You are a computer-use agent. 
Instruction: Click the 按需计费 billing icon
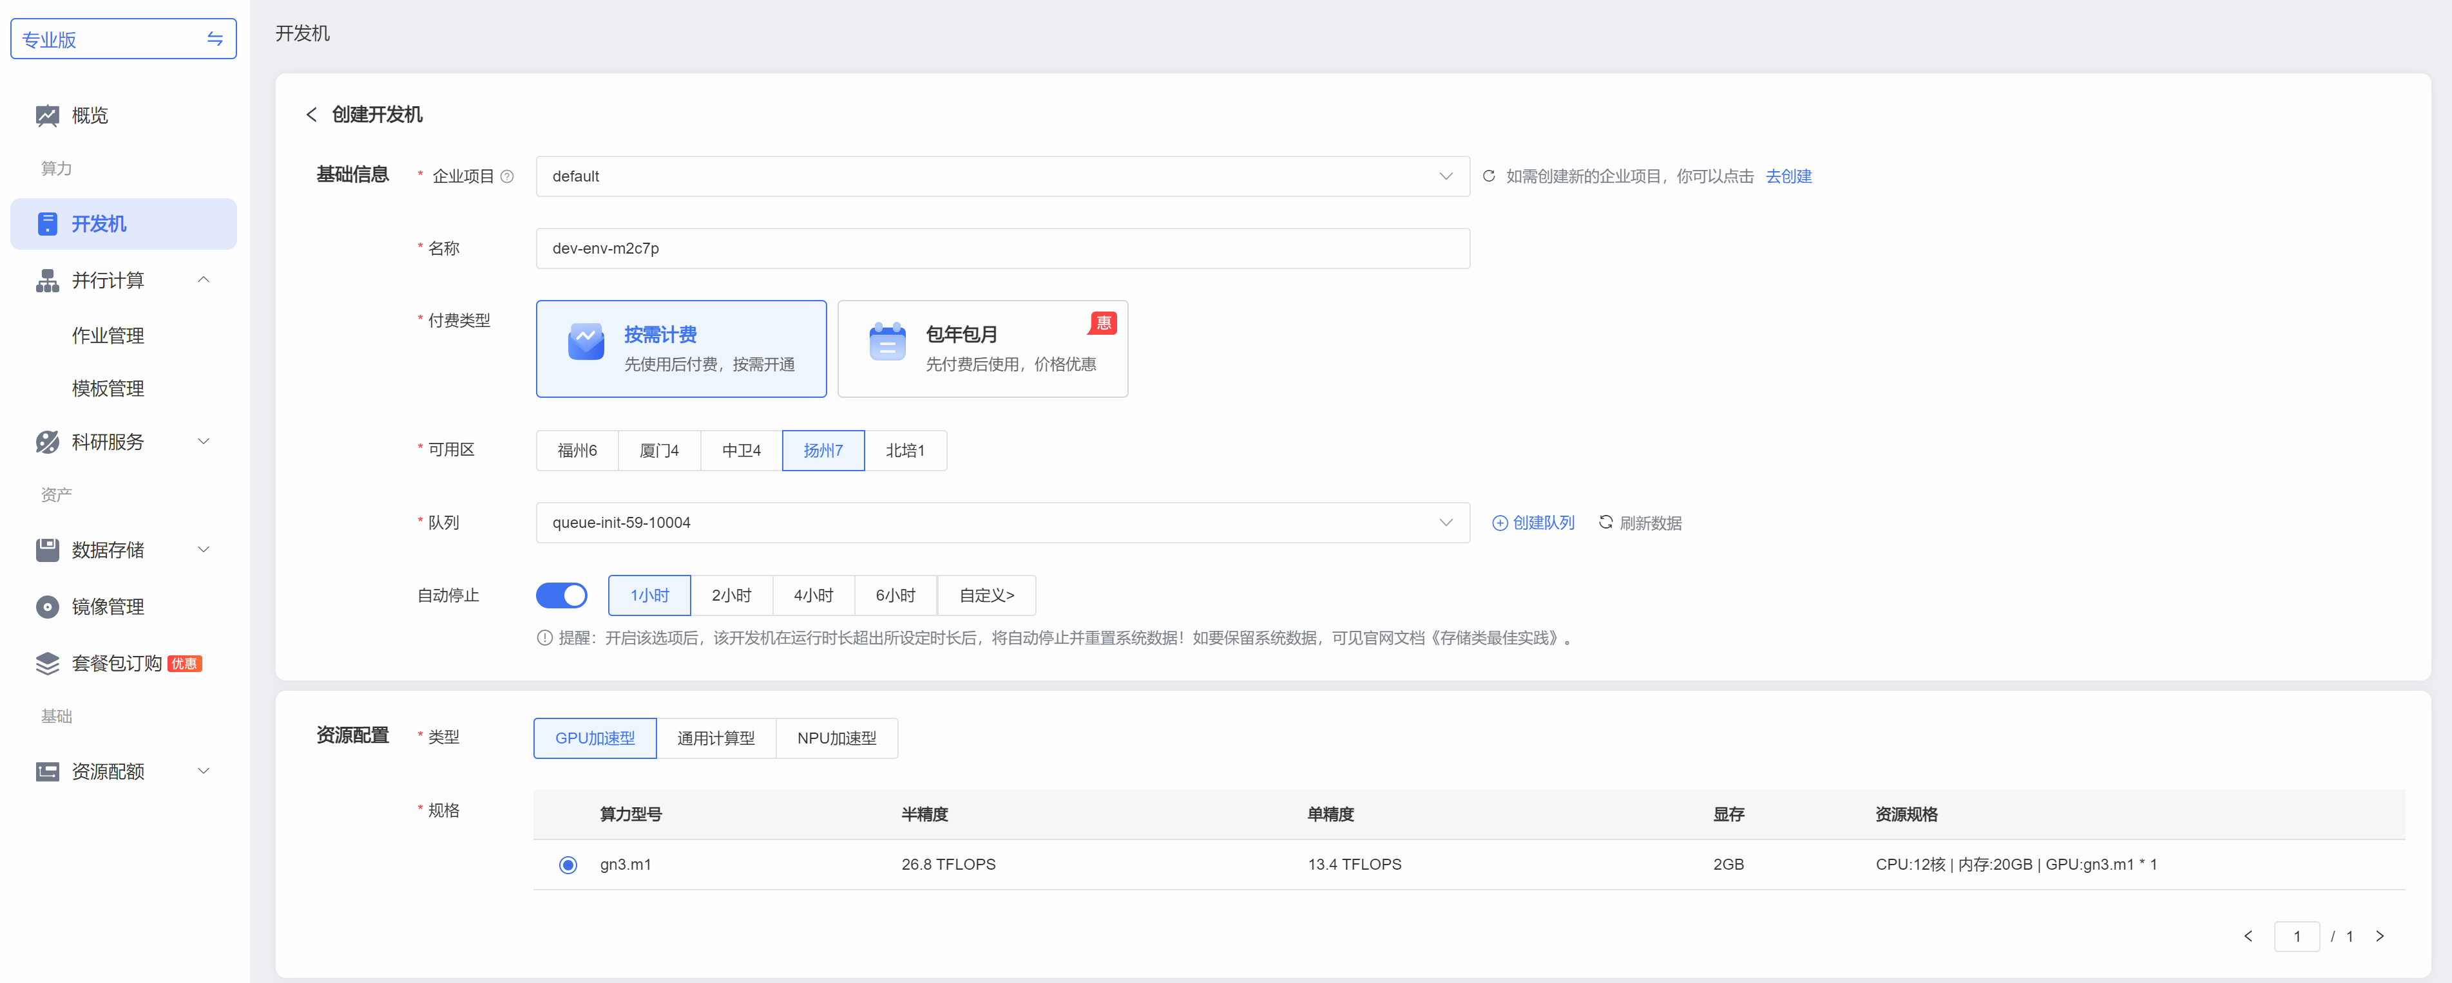point(586,341)
